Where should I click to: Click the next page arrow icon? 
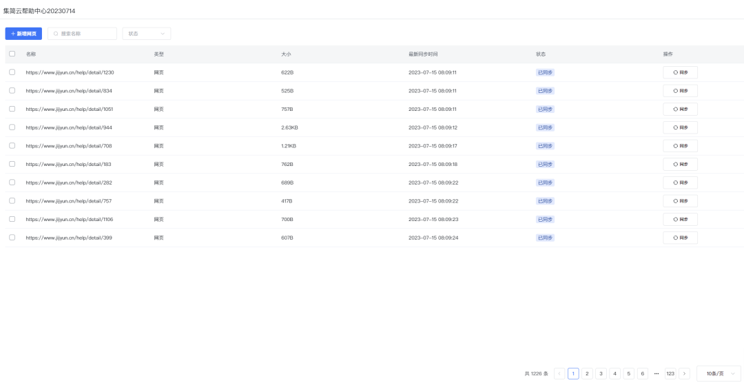tap(684, 373)
